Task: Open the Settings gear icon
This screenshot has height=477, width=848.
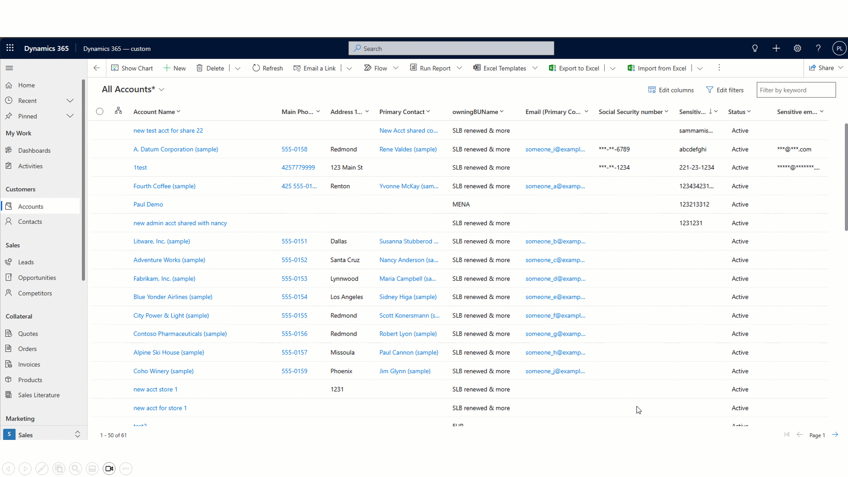Action: pos(797,49)
